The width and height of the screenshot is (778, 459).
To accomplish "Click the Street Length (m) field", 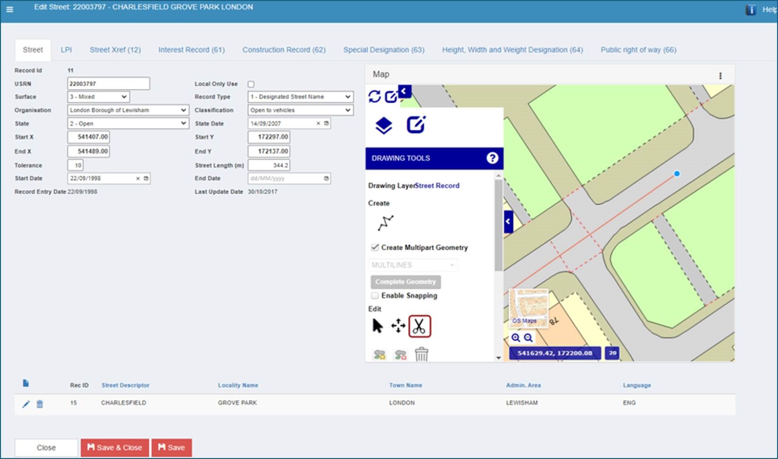I will (269, 165).
